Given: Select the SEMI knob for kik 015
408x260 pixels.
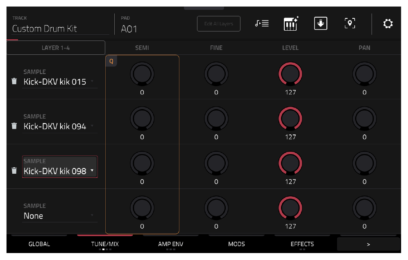Looking at the screenshot, I should pyautogui.click(x=142, y=74).
